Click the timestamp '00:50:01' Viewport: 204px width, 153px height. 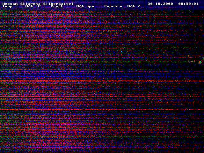tap(188, 4)
